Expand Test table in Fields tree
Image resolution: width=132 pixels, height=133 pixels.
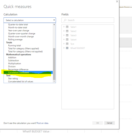point(64,44)
